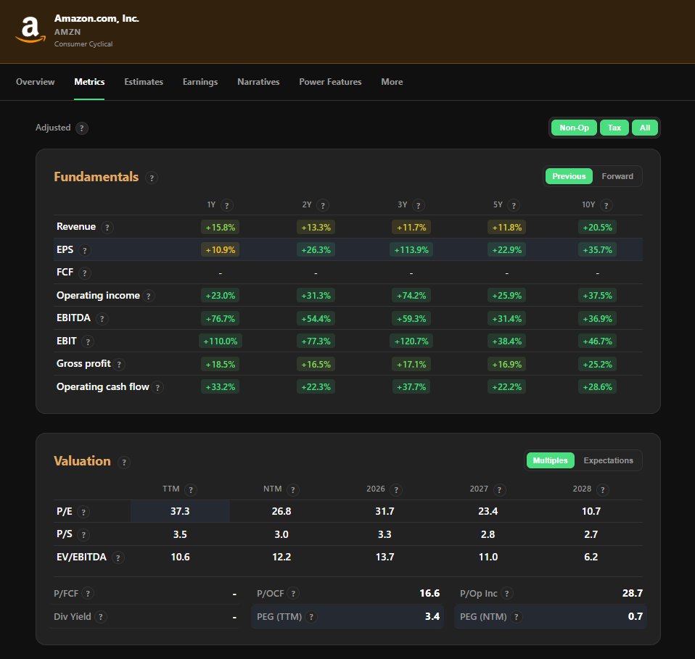Click the Operating income help icon

pos(149,296)
